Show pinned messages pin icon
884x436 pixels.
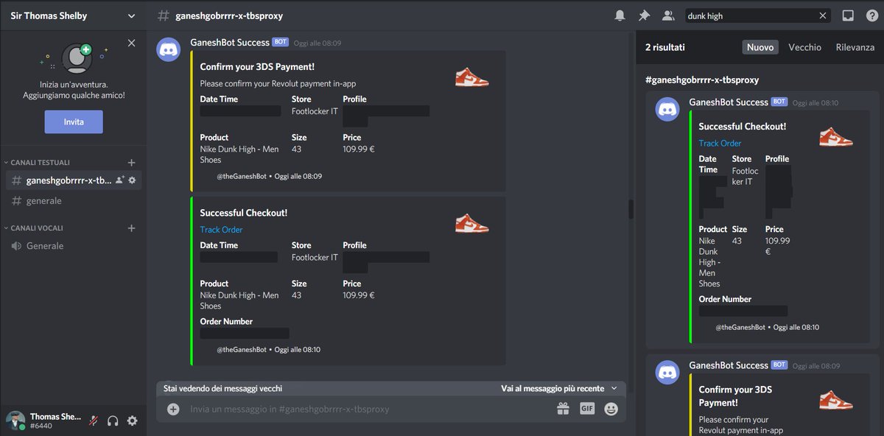tap(645, 15)
